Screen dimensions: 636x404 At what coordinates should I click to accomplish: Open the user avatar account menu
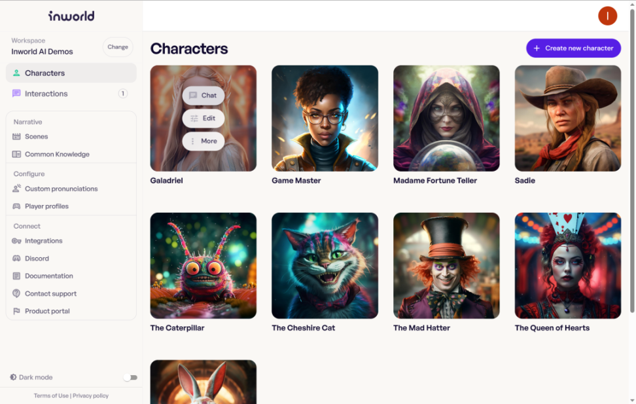(607, 16)
